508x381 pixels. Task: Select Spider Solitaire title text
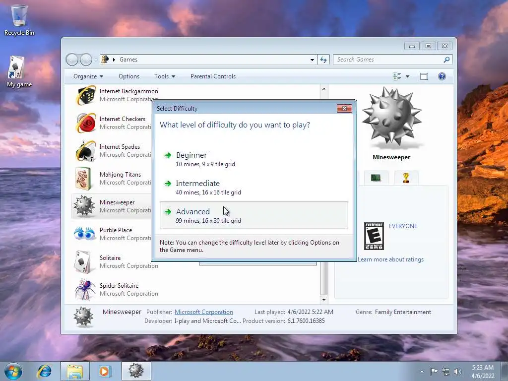(x=119, y=286)
